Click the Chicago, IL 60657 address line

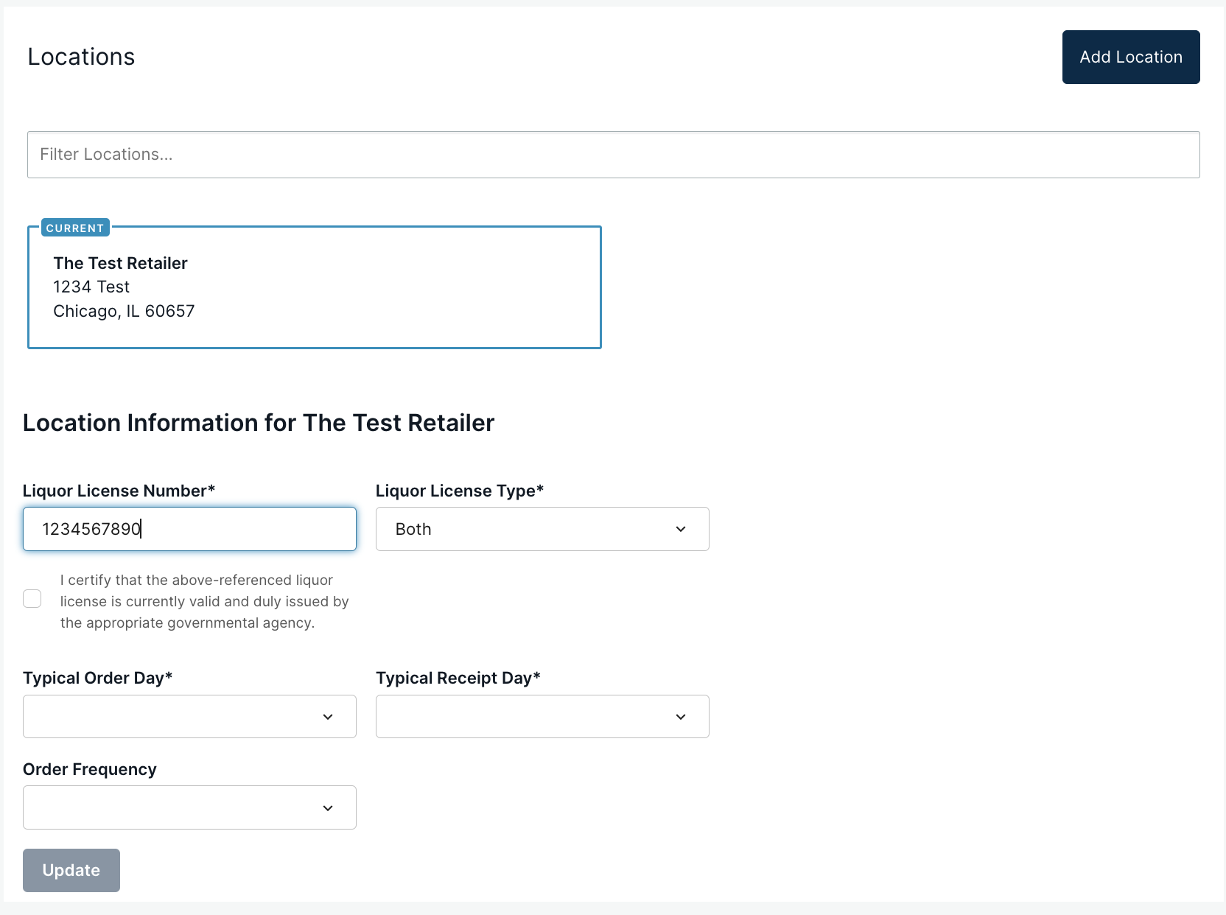pyautogui.click(x=124, y=311)
